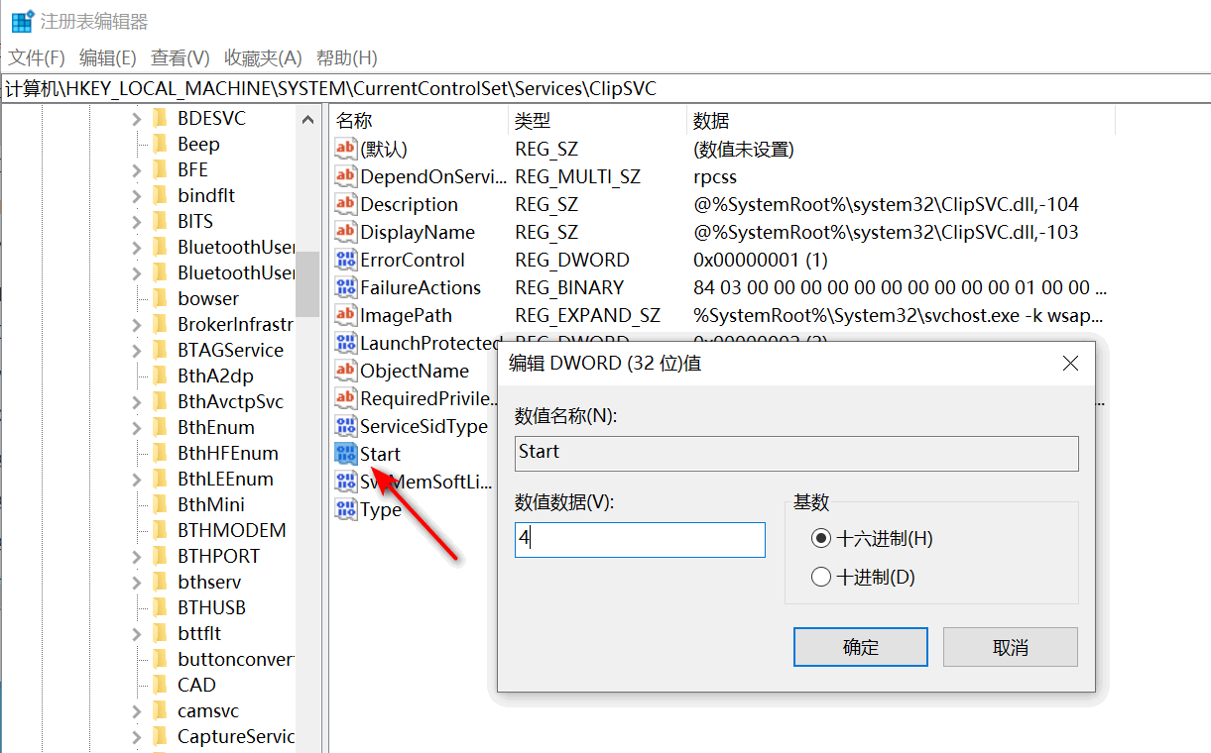Close the 编辑 DWORD dialog

(x=1070, y=364)
